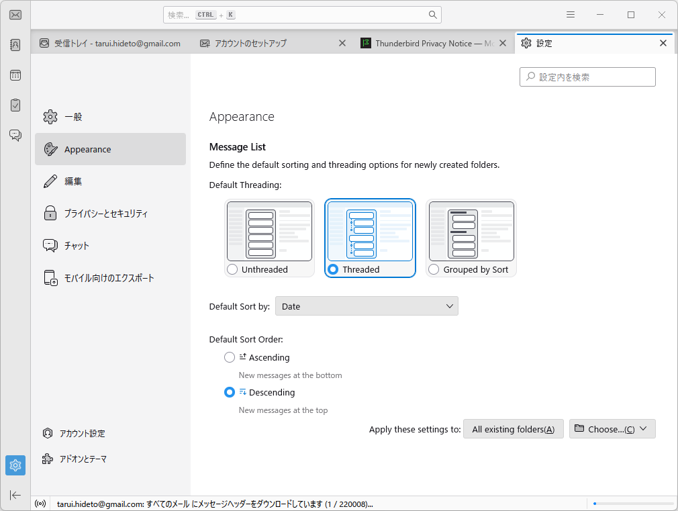Viewport: 678px width, 511px height.
Task: Open the Tasks space icon
Action: [15, 105]
